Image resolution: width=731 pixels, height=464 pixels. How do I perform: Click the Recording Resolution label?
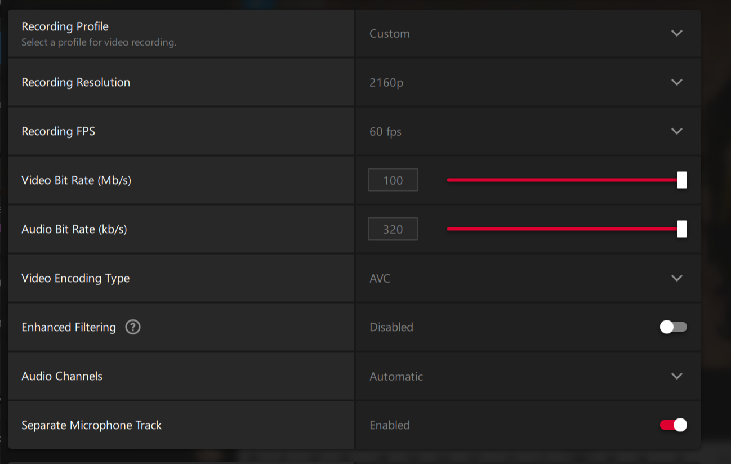coord(75,82)
